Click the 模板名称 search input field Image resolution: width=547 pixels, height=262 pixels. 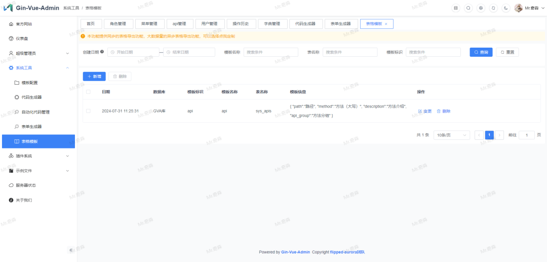click(271, 52)
